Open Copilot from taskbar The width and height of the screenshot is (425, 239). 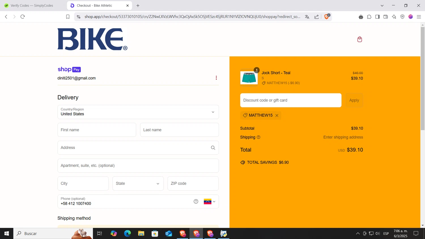114,233
